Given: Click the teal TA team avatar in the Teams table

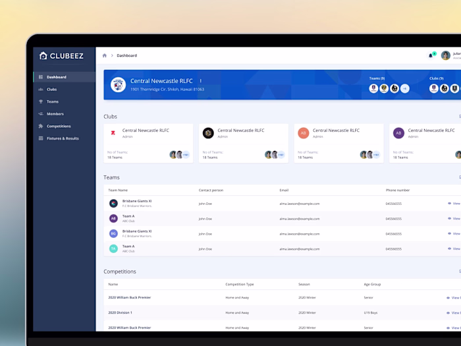Looking at the screenshot, I should click(113, 248).
